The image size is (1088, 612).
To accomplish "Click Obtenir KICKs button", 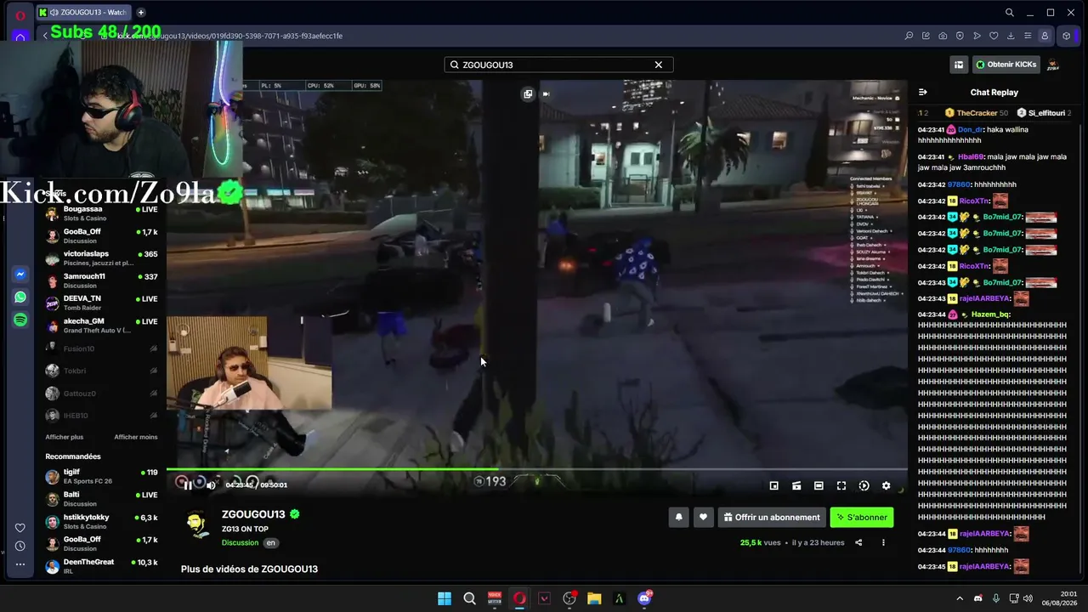I will [1006, 65].
